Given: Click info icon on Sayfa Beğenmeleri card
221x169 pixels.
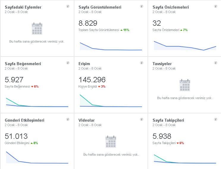Looking at the screenshot, I should click(x=68, y=63).
